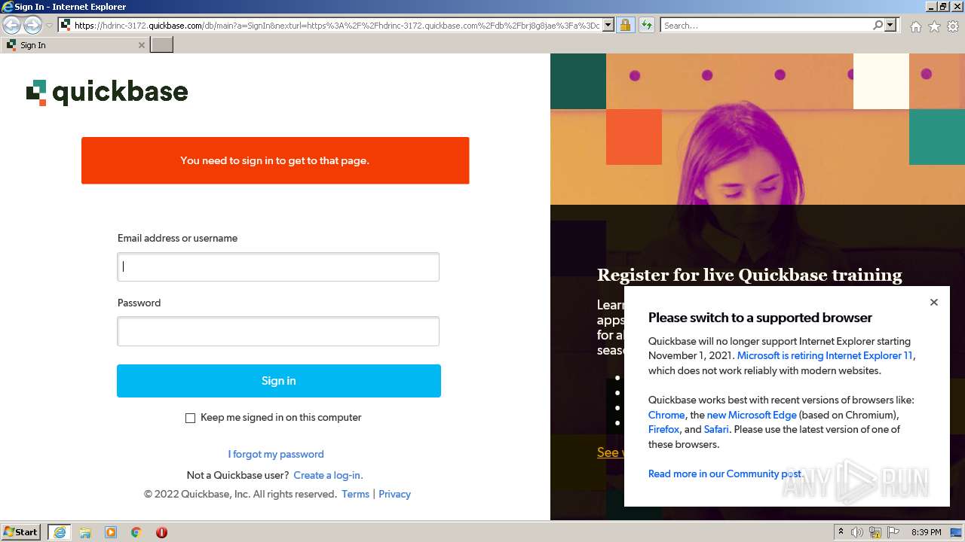The image size is (965, 542).
Task: Go to the browser Home page icon
Action: (x=915, y=26)
